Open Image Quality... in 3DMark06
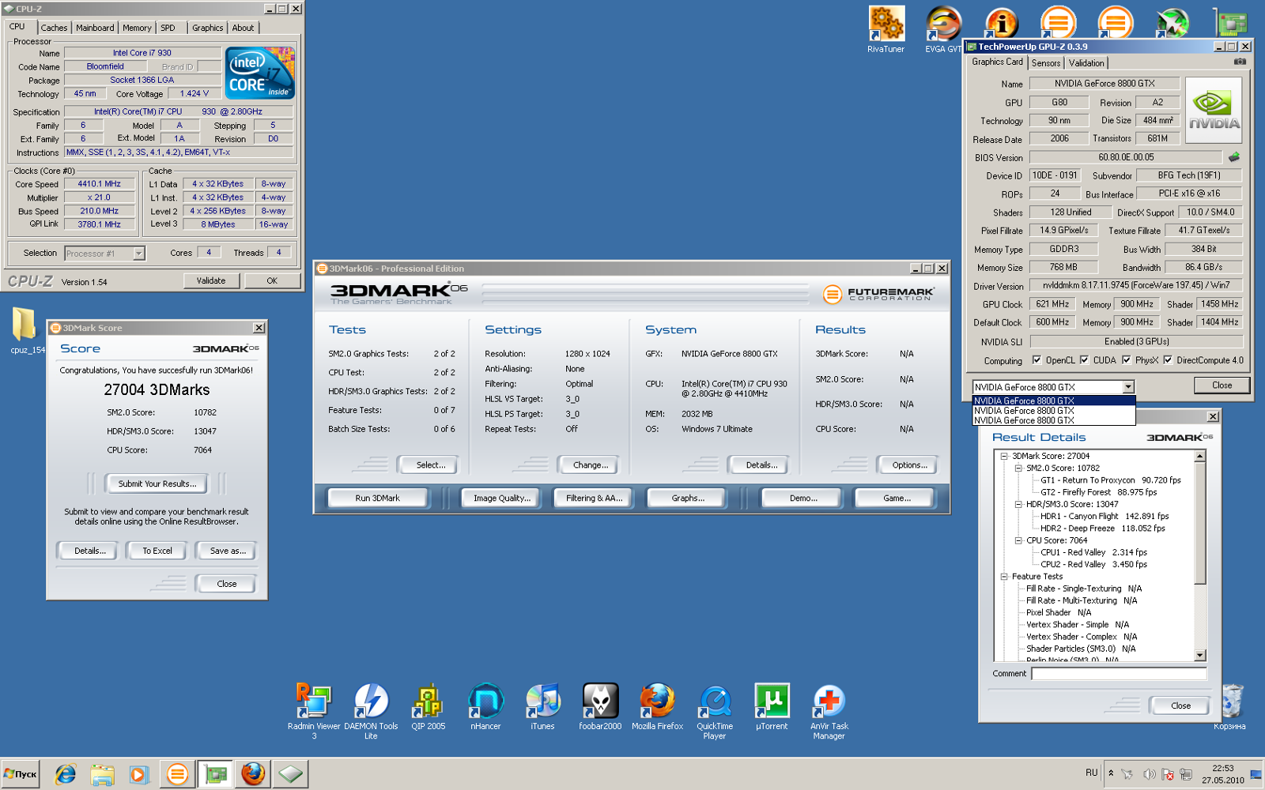Viewport: 1265px width, 790px height. coord(502,498)
